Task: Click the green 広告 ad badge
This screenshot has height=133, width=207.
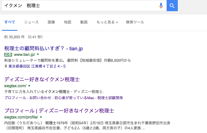Action: [x=8, y=54]
